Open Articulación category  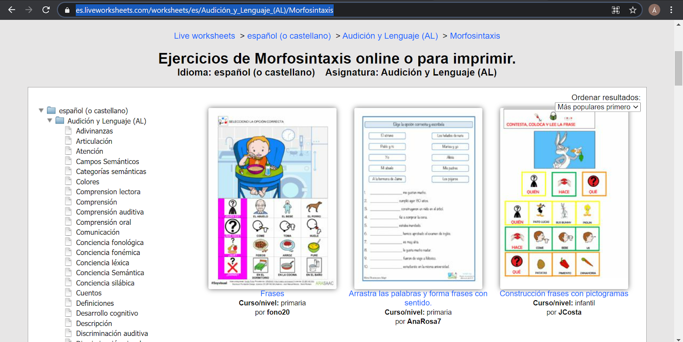point(94,141)
